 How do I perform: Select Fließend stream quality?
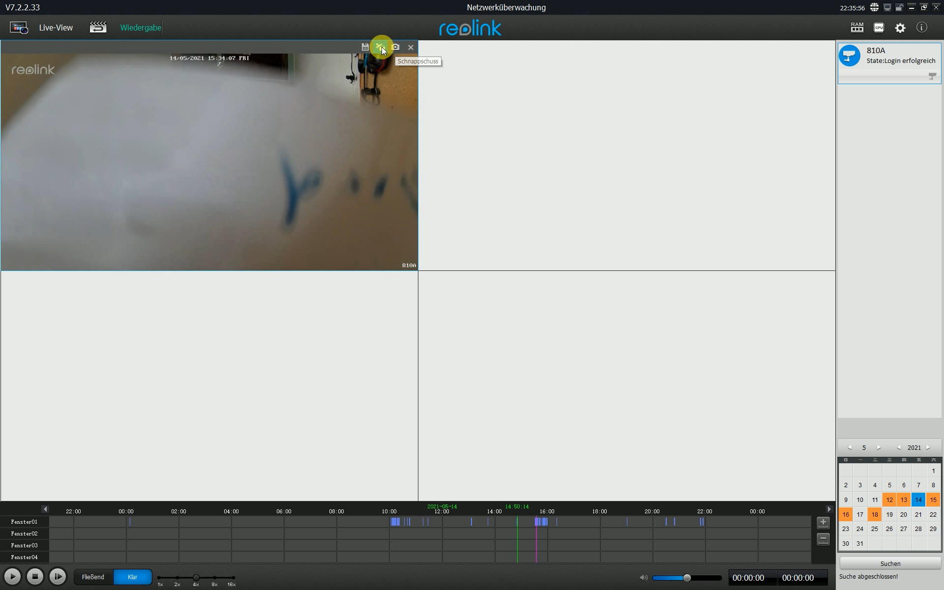click(x=93, y=577)
